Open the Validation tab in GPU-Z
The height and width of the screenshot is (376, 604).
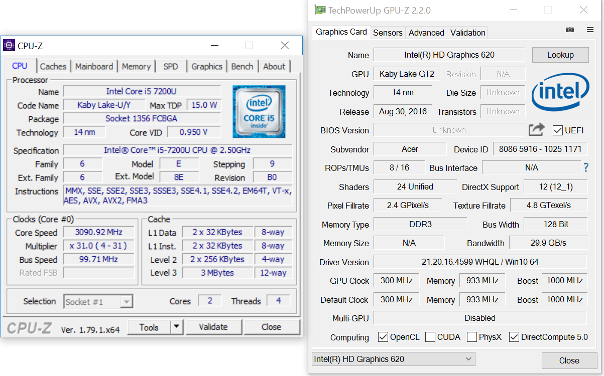[467, 33]
